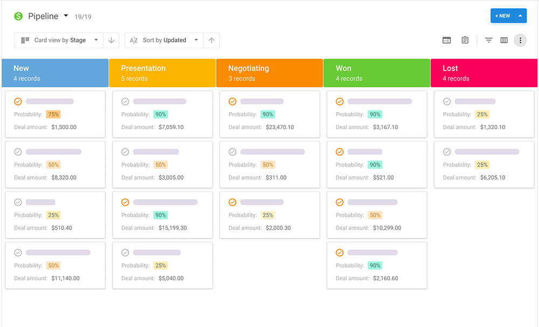Open the arrow next to + NEW
Viewport: 539px width, 327px height.
(x=521, y=16)
